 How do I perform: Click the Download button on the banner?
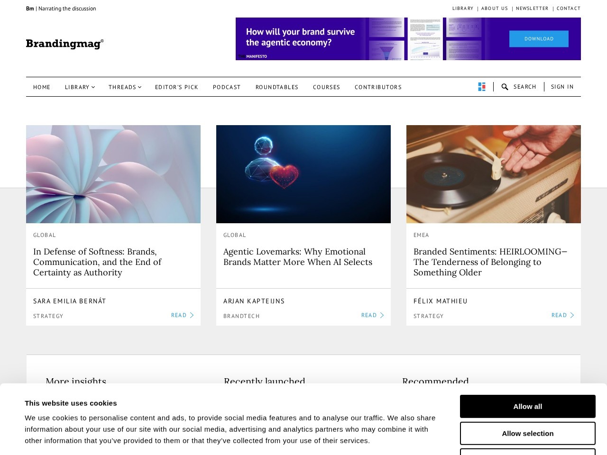[x=539, y=39]
